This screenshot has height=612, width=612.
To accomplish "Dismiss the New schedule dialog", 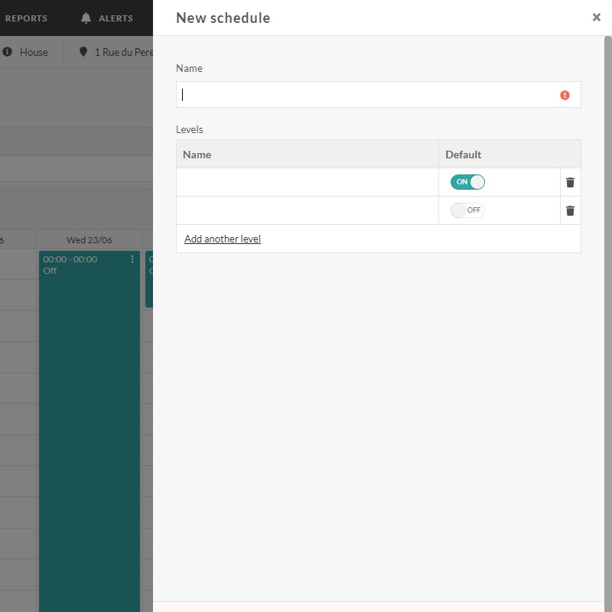I will (x=597, y=17).
